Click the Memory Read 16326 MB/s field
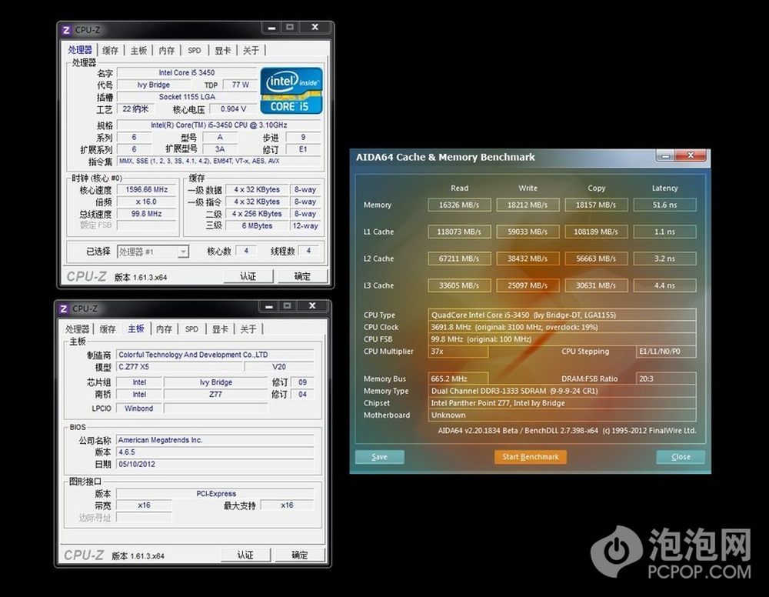The height and width of the screenshot is (597, 769). (459, 205)
